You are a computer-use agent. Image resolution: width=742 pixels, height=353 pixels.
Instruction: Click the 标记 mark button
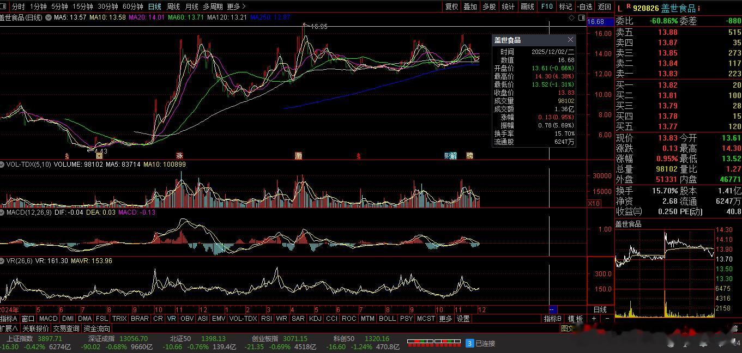(x=566, y=7)
